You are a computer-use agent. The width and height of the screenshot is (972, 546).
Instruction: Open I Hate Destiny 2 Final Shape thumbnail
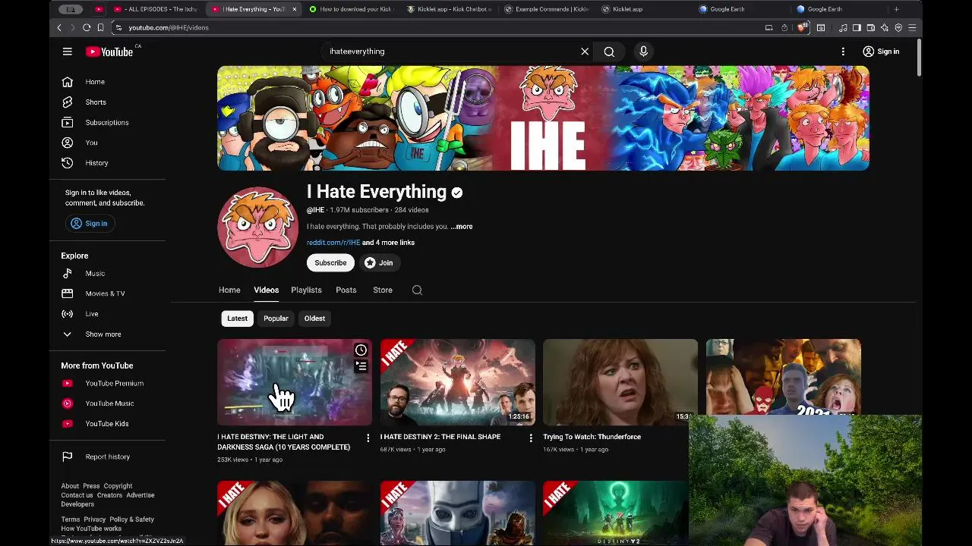pyautogui.click(x=458, y=382)
